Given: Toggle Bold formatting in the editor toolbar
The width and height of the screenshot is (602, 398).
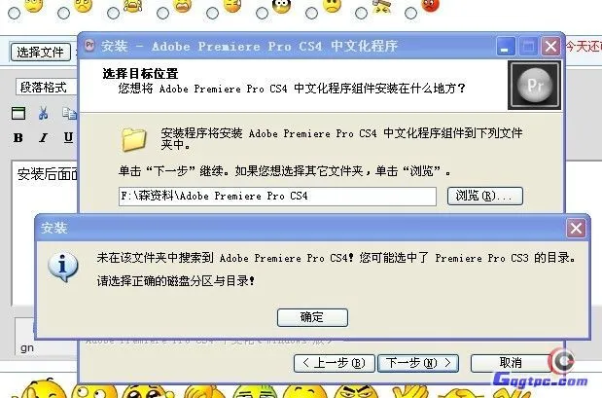Looking at the screenshot, I should point(18,137).
